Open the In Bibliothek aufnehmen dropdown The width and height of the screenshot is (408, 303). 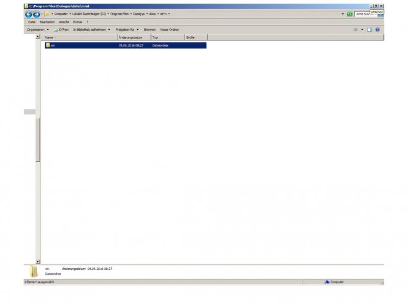click(x=92, y=30)
